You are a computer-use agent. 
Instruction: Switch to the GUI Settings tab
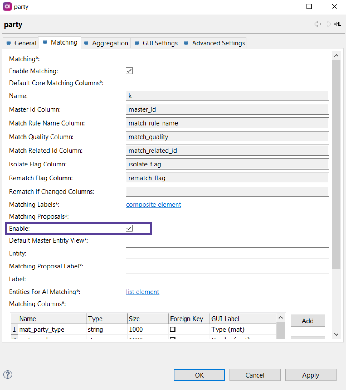coord(156,43)
